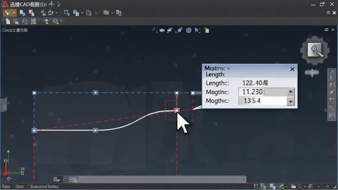Toggle the pencil icon in status bar
The height and width of the screenshot is (190, 338).
(282, 186)
